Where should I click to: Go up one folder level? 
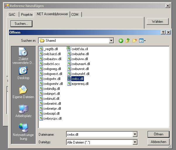[128, 41]
